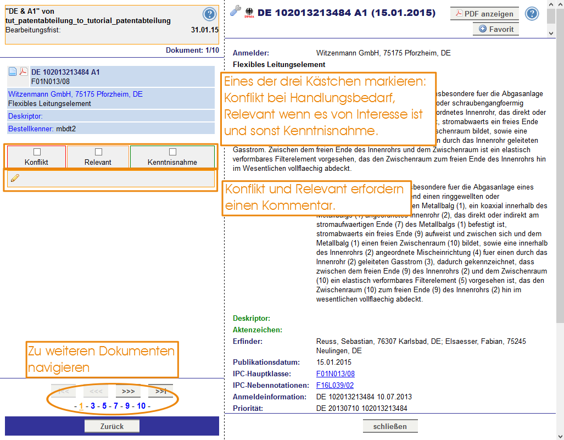The height and width of the screenshot is (440, 564).
Task: Click the wrench tool icon beside the DPMA logo
Action: (x=235, y=11)
